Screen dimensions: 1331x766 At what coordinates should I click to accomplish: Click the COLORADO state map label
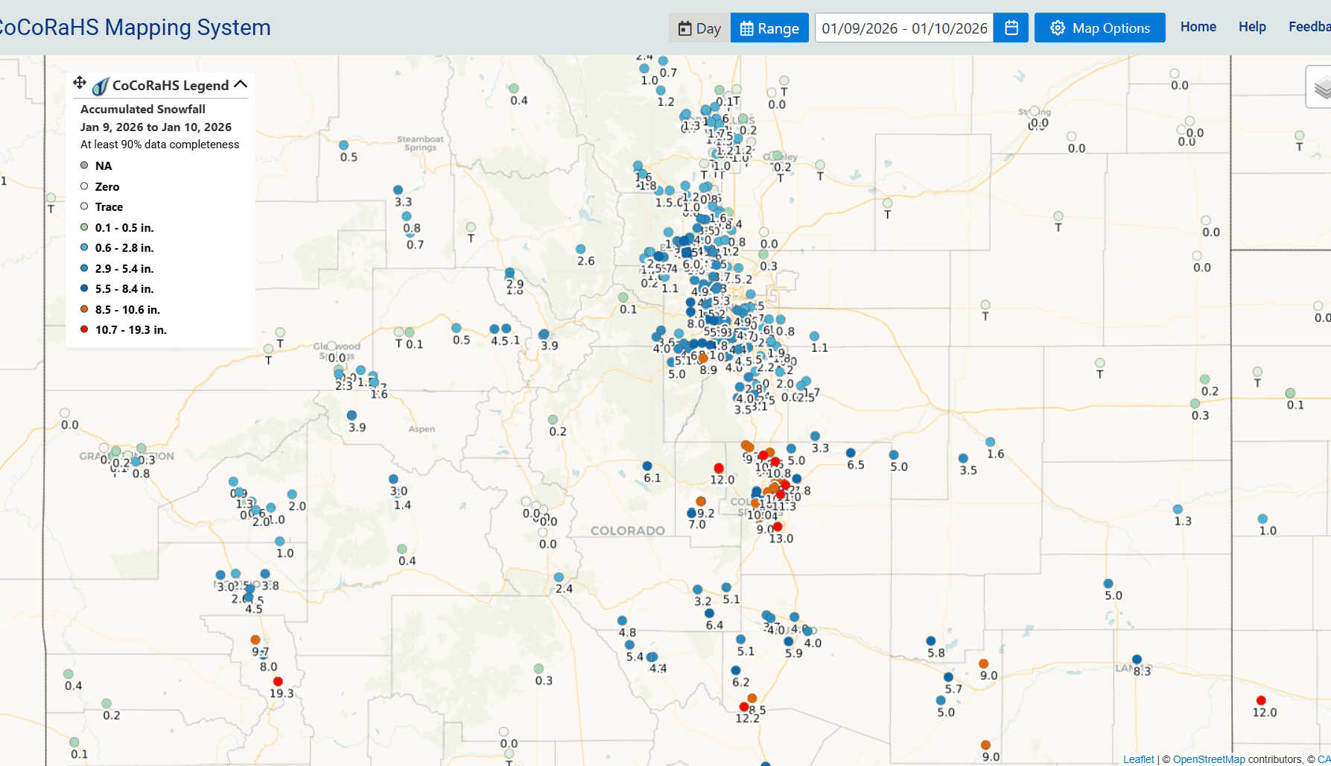tap(628, 531)
